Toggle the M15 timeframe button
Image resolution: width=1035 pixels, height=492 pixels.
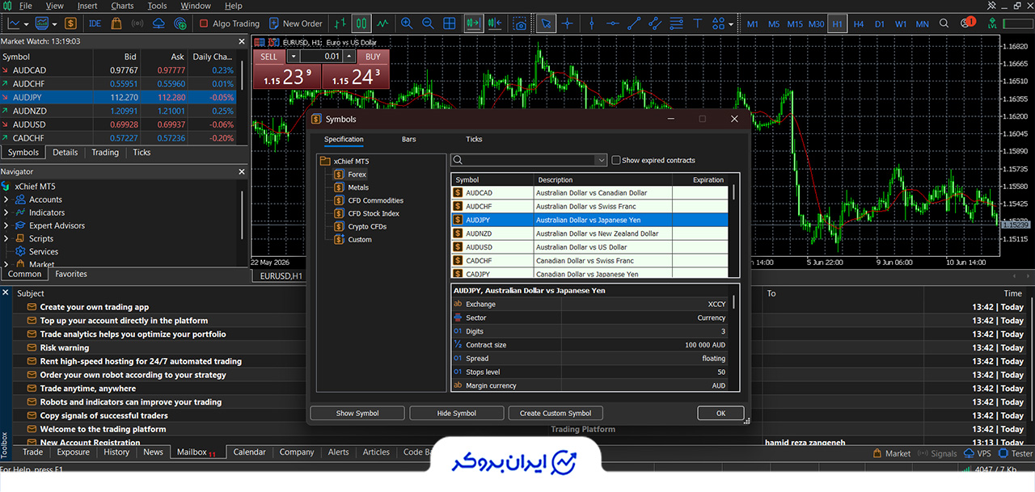click(795, 23)
